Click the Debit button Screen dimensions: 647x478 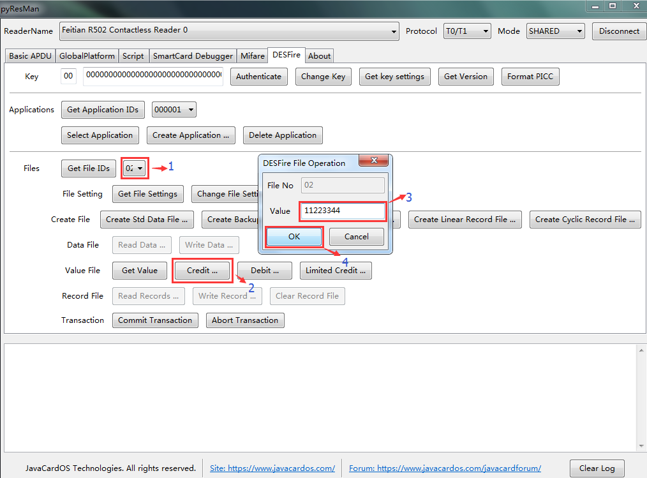pos(265,271)
